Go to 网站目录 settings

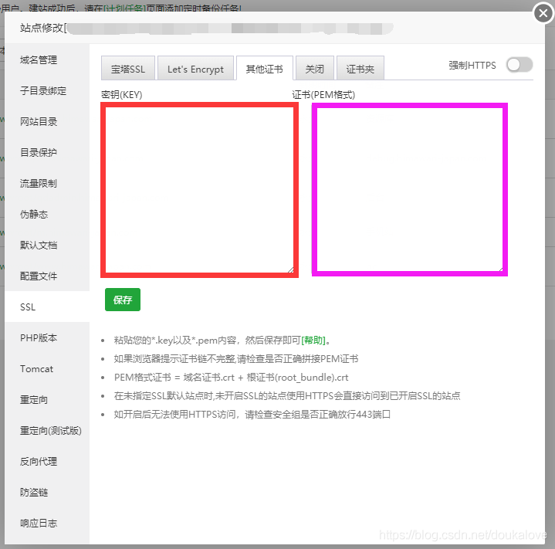39,122
